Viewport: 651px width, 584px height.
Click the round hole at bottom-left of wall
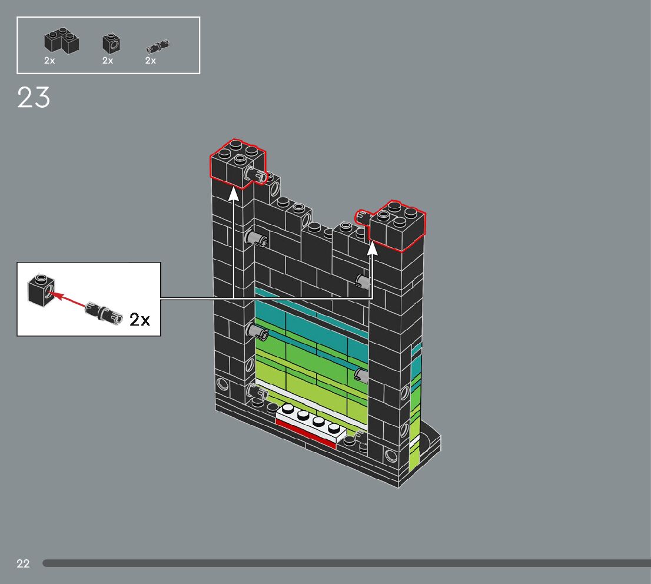pos(223,384)
